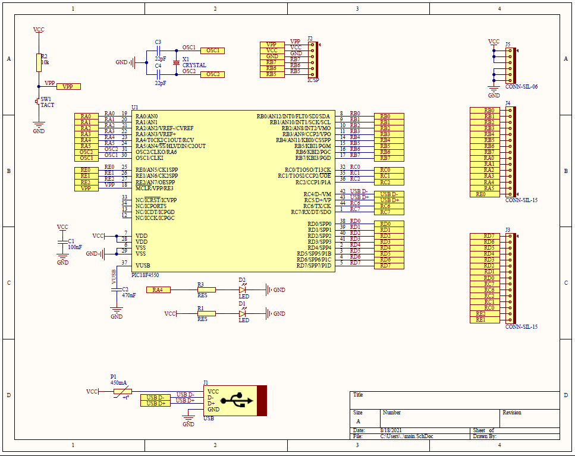Select the VPP port next to SW1
The height and width of the screenshot is (456, 575).
[68, 87]
